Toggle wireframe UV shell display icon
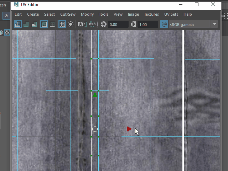This screenshot has height=171, width=228. point(17,24)
